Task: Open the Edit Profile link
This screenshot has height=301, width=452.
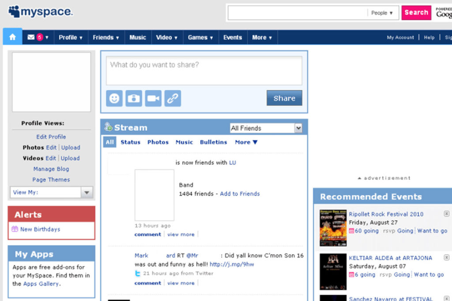Action: 51,137
